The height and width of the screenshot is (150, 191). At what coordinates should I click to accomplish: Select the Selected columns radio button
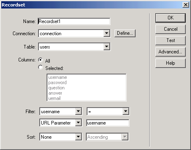40,67
